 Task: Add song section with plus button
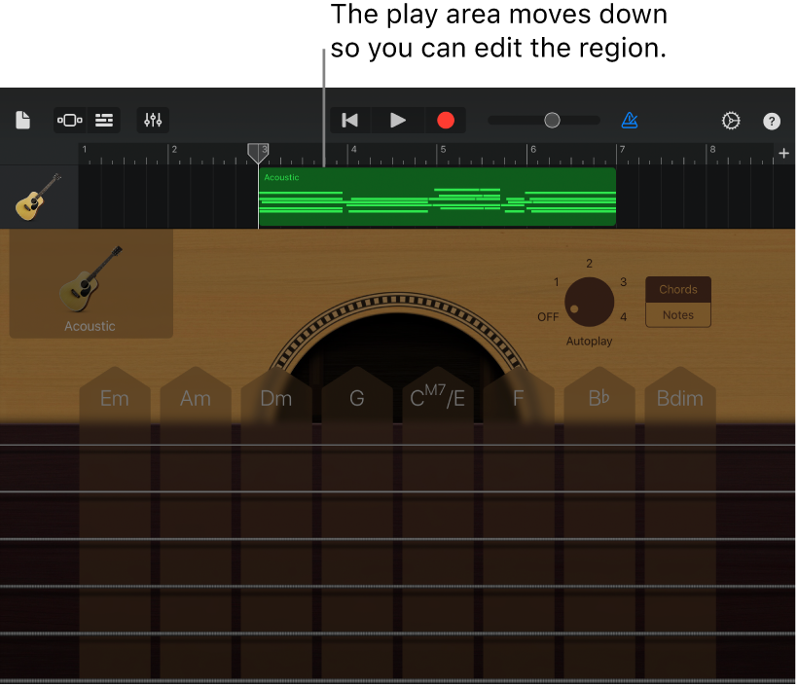pos(783,153)
